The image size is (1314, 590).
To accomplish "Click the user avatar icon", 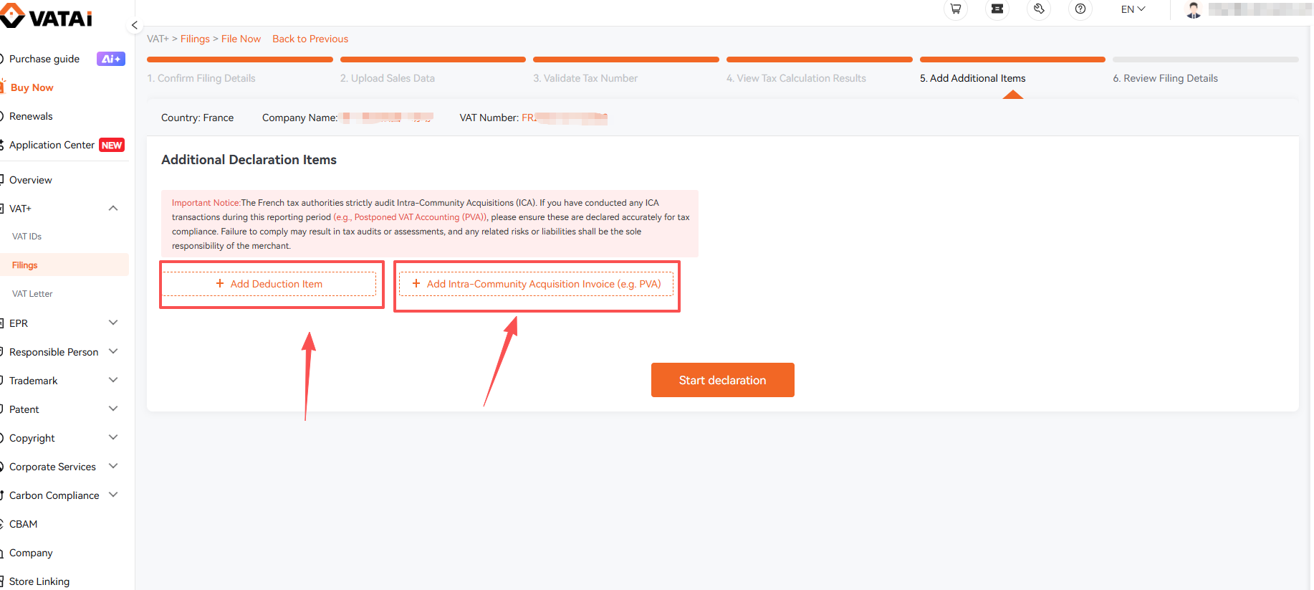I will point(1194,10).
